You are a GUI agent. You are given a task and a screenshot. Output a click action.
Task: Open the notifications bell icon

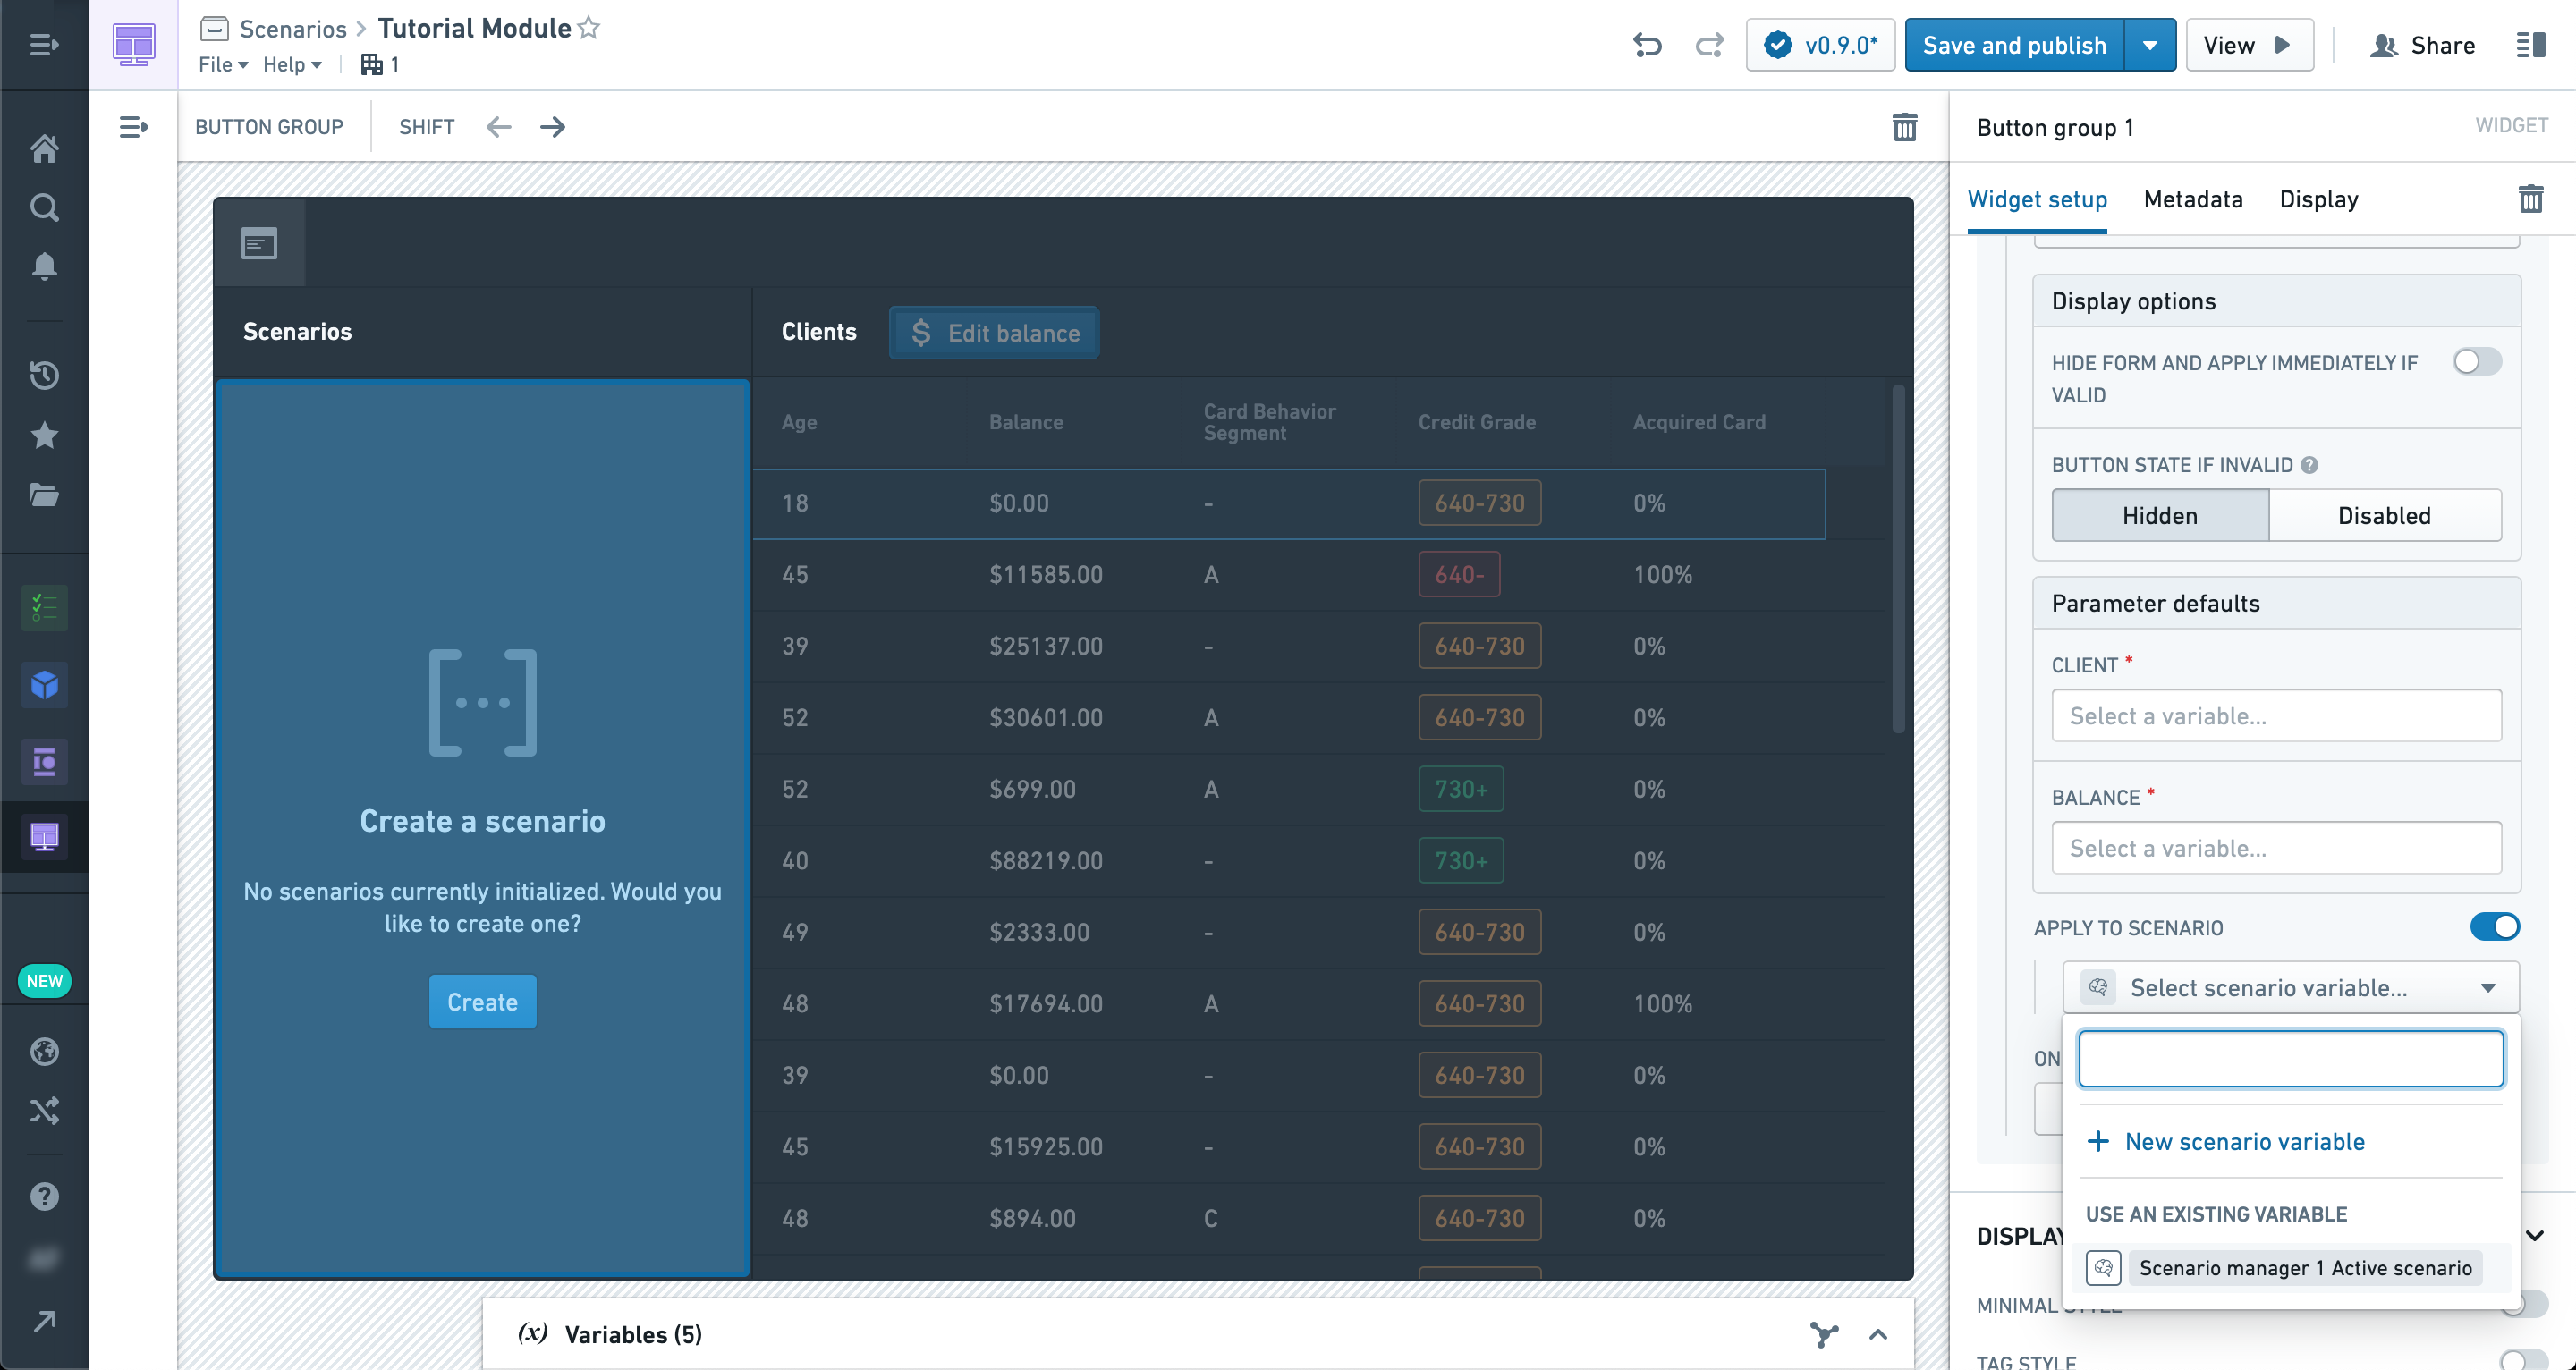[44, 266]
